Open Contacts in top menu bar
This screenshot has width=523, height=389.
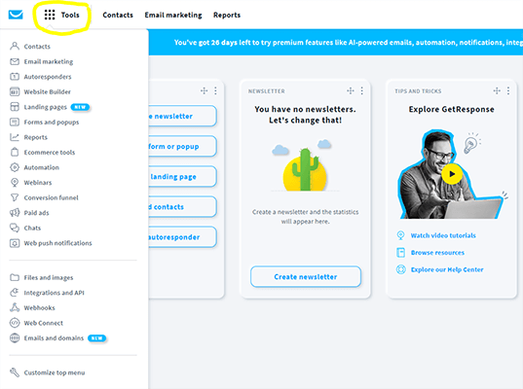[x=118, y=15]
